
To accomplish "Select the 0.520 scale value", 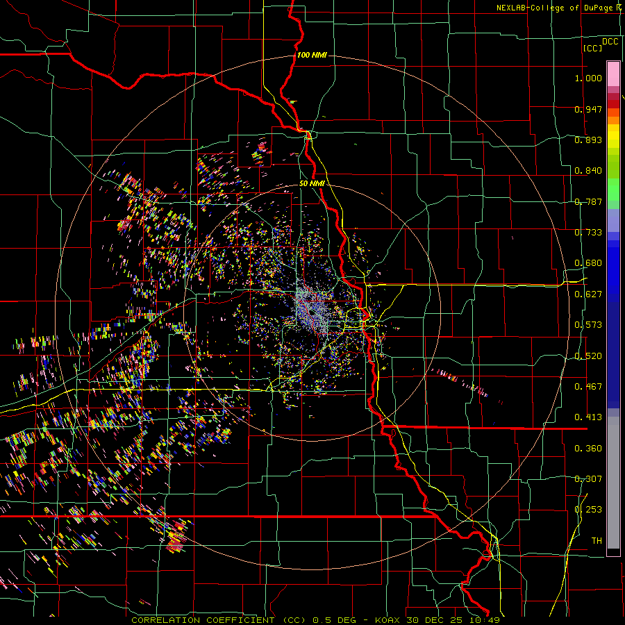I will point(588,356).
